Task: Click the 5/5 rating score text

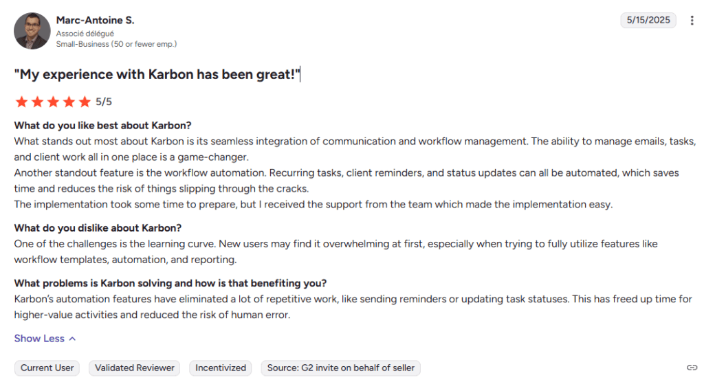Action: (104, 102)
